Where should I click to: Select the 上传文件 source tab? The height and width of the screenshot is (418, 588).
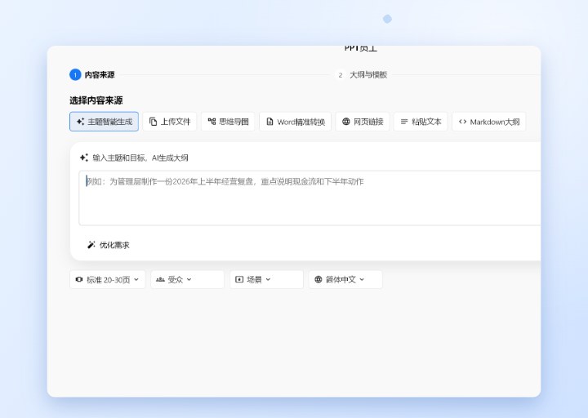[170, 122]
